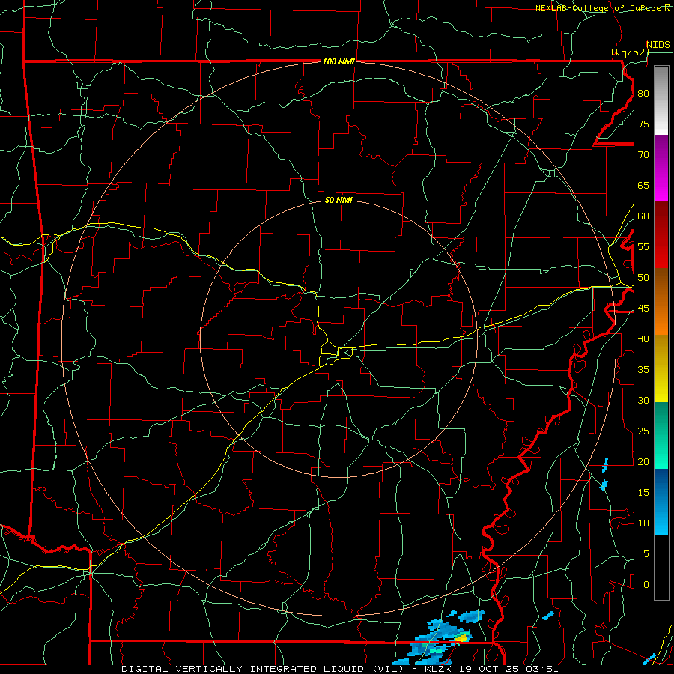
Task: Click the 65 value on the scale
Action: [x=643, y=185]
